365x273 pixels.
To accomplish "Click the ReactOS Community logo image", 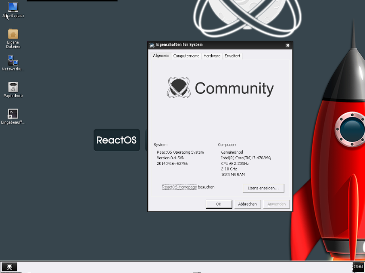I will (220, 88).
